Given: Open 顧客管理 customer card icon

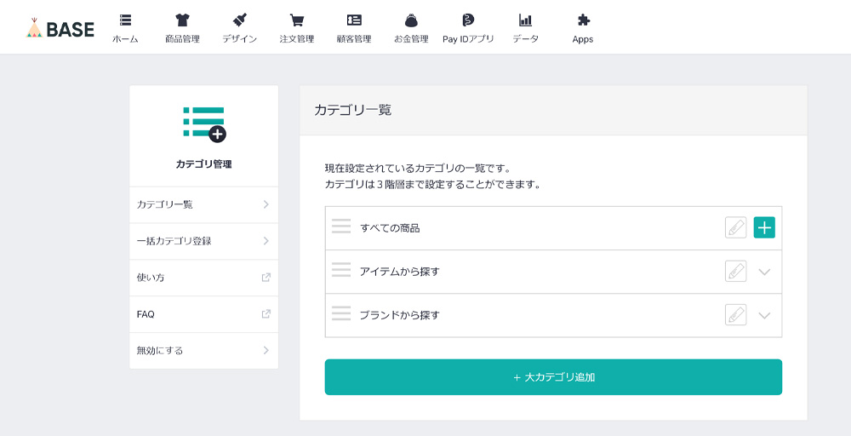Looking at the screenshot, I should coord(354,20).
